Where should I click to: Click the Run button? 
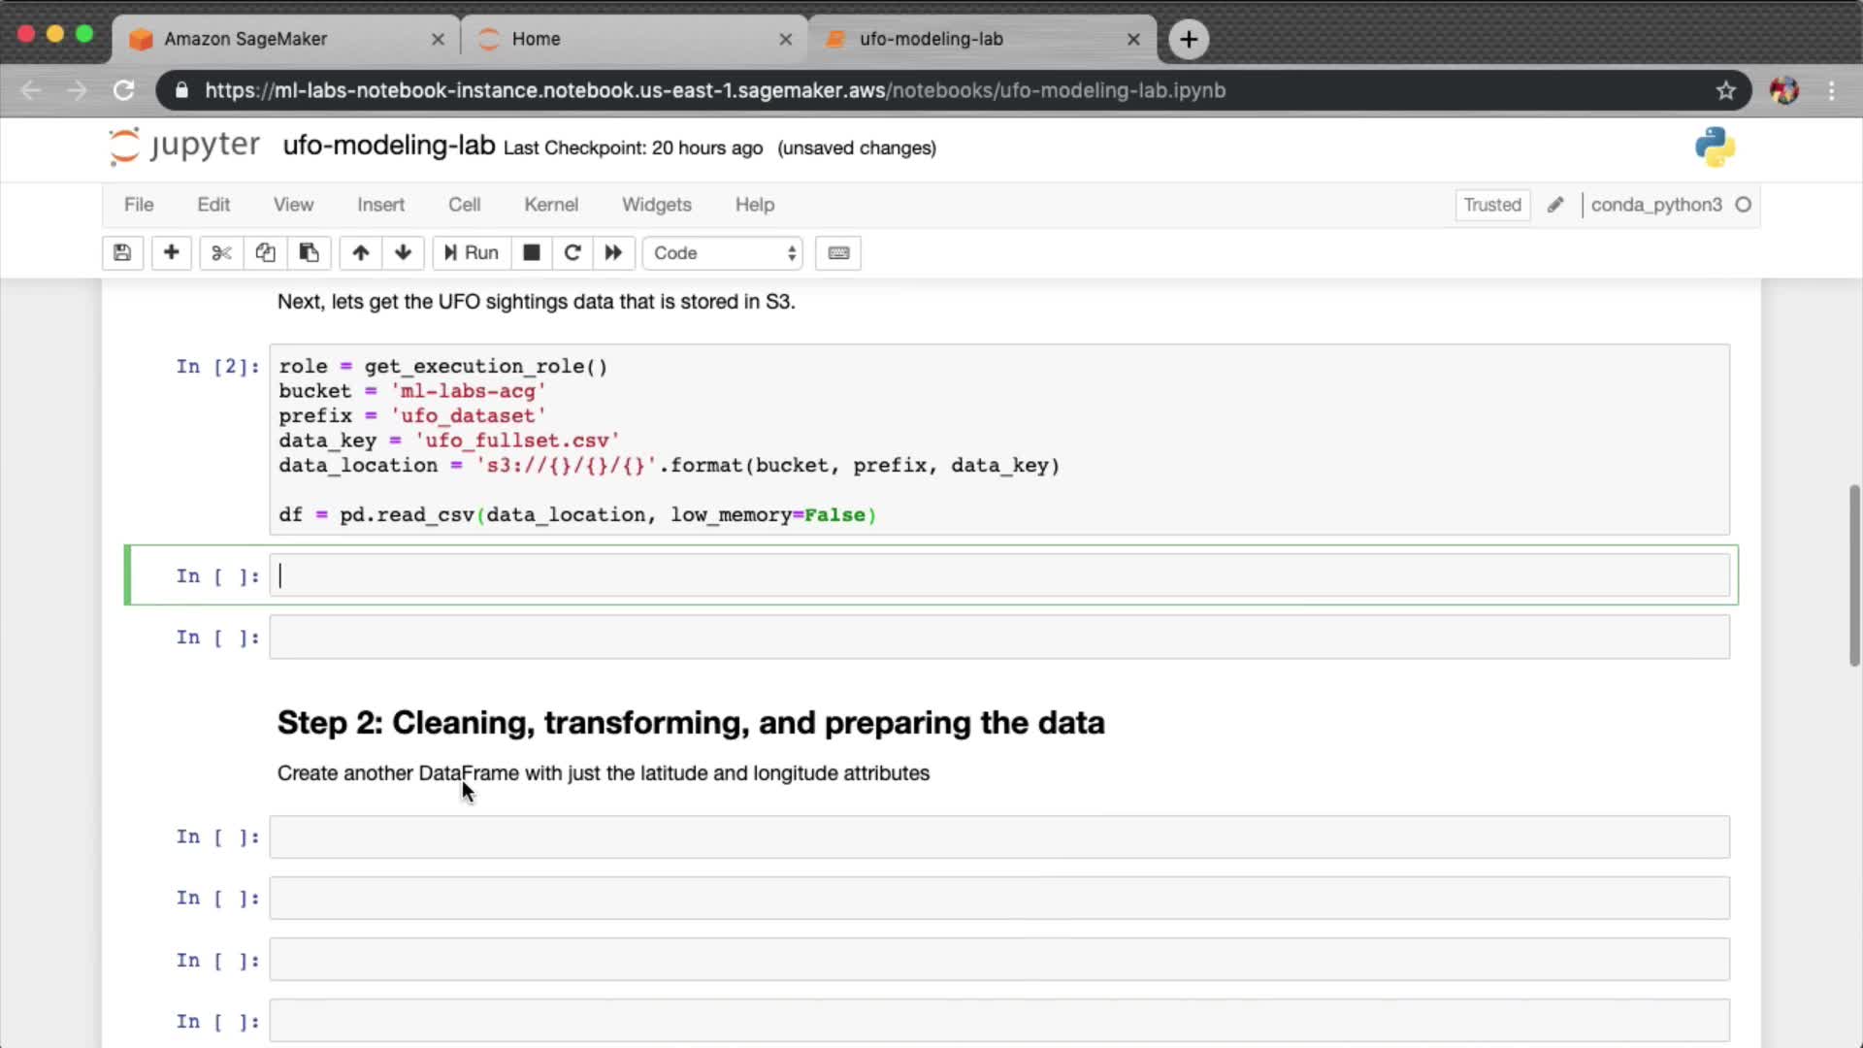coord(472,253)
